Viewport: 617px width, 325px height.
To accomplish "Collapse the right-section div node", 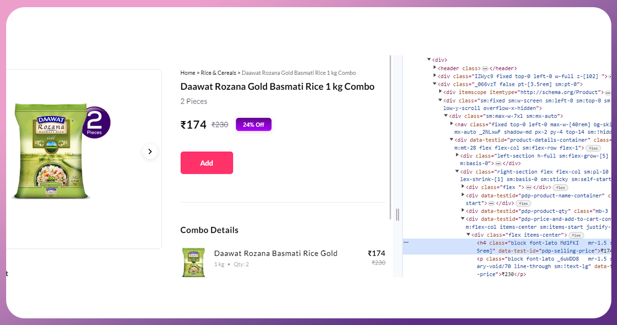I will (x=457, y=172).
